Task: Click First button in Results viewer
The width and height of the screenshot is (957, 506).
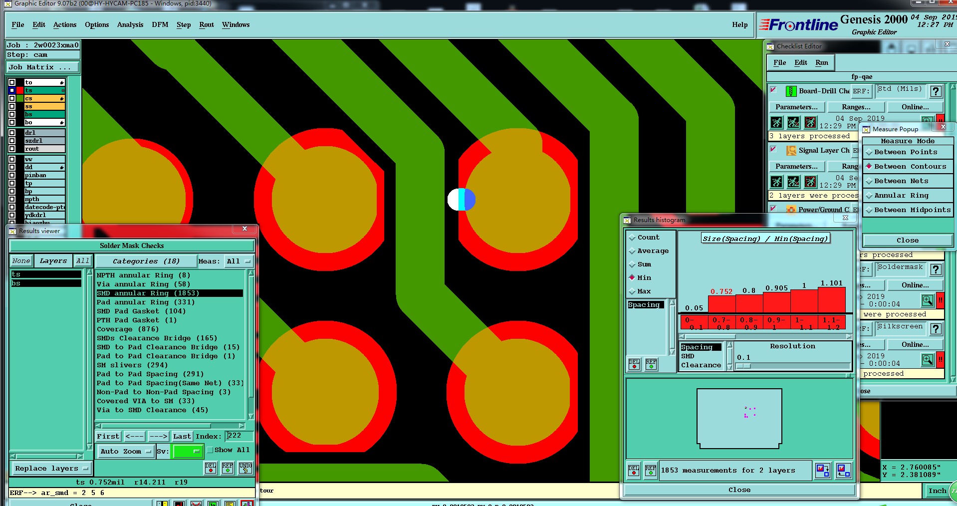Action: coord(108,436)
